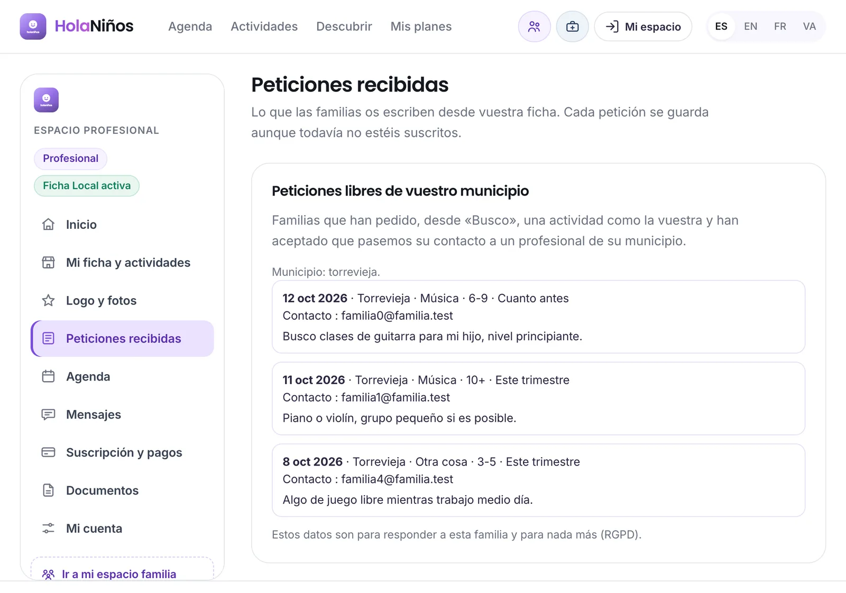Open Logo y fotos section

tap(122, 301)
